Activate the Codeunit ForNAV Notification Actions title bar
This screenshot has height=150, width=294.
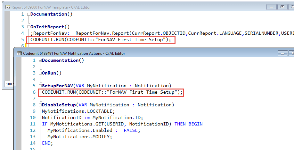tap(160, 53)
